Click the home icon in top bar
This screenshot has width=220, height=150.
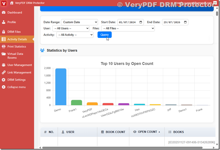tap(12, 3)
